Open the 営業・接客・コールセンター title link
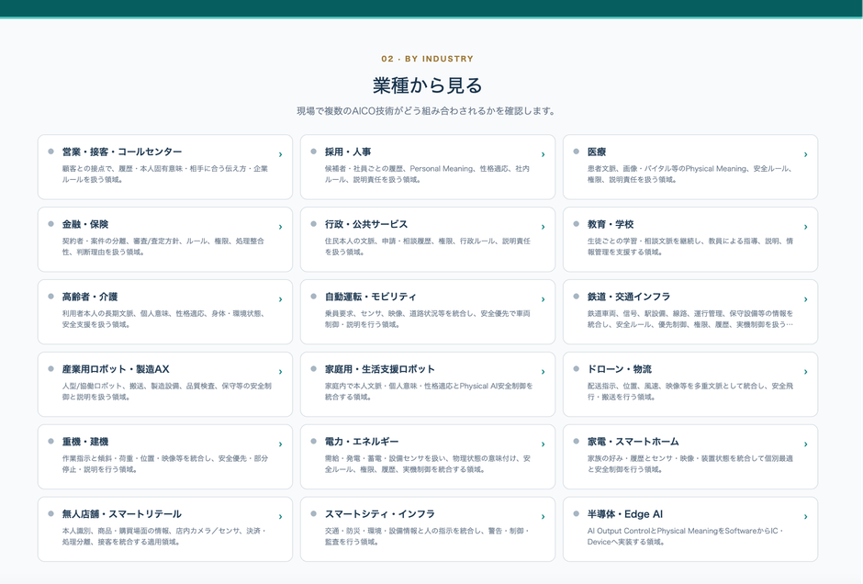The image size is (863, 584). [x=121, y=152]
